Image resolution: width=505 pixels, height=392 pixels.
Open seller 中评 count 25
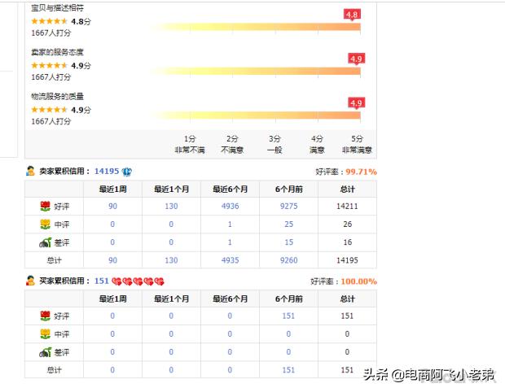[x=289, y=224]
